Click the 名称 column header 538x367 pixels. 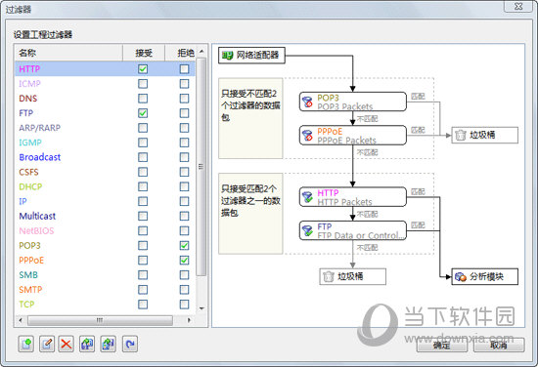[68, 53]
